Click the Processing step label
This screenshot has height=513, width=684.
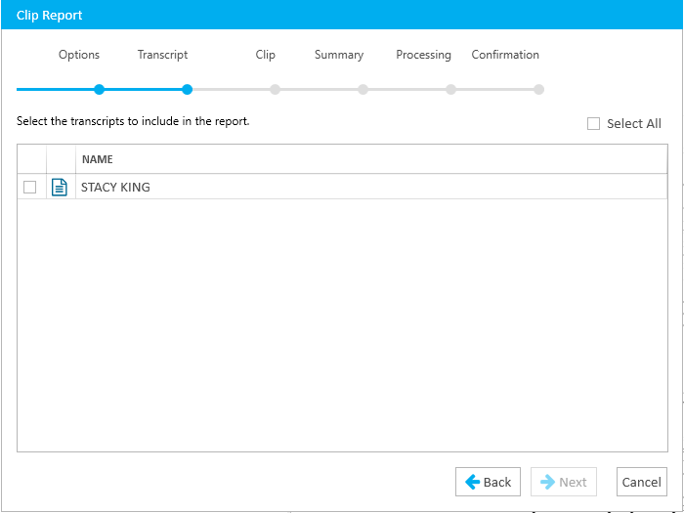pos(423,55)
